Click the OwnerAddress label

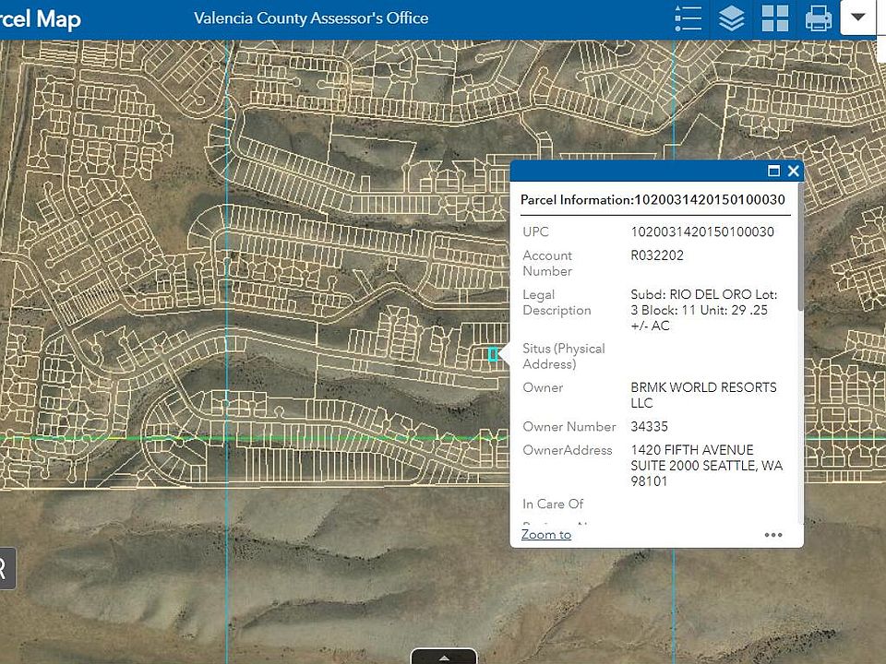tap(568, 450)
